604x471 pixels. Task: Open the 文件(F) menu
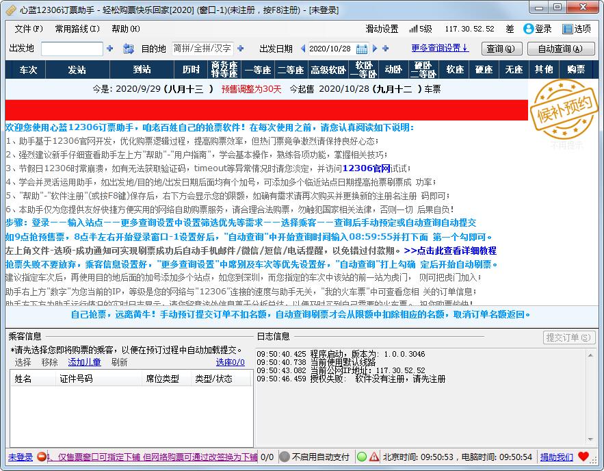click(29, 29)
